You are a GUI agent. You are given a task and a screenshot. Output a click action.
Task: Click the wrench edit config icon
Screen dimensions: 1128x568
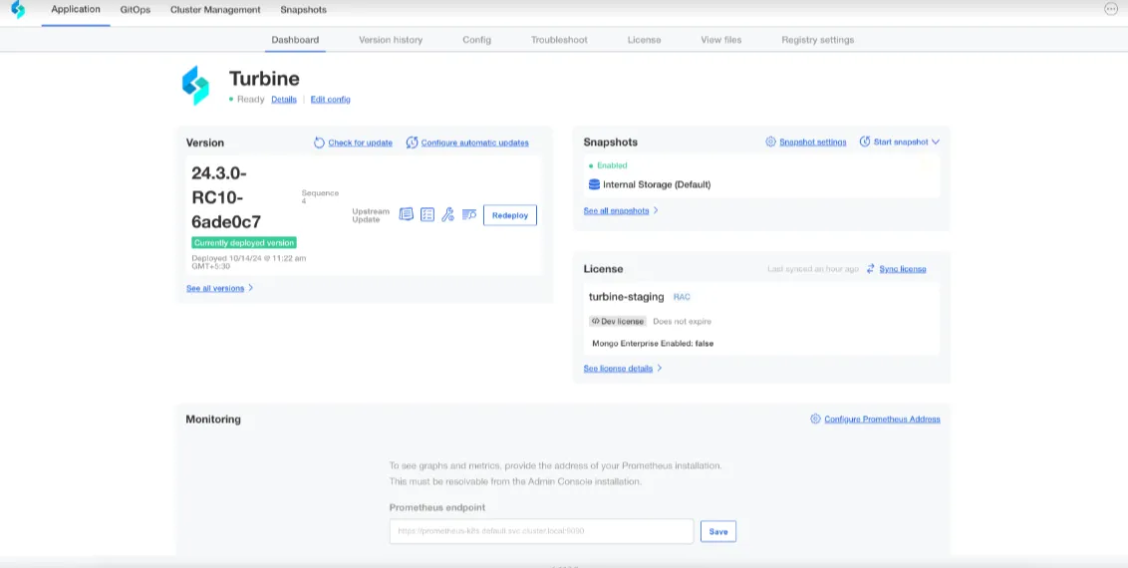click(447, 214)
